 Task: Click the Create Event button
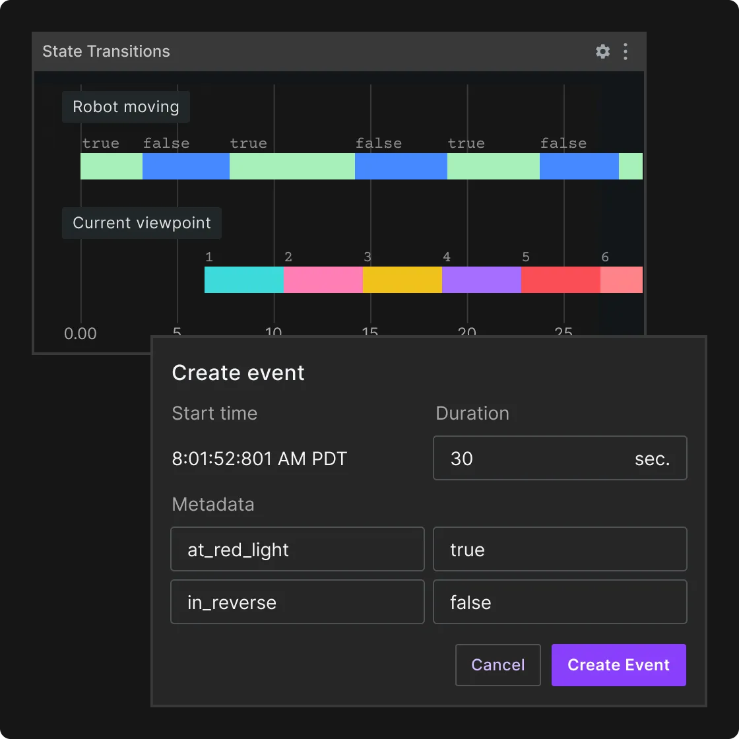click(x=618, y=664)
